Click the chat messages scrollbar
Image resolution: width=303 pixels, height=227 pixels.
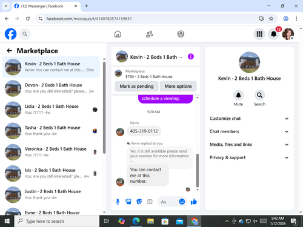(198, 171)
